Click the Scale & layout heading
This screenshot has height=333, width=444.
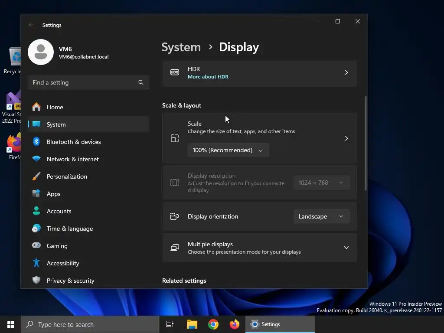click(x=182, y=105)
